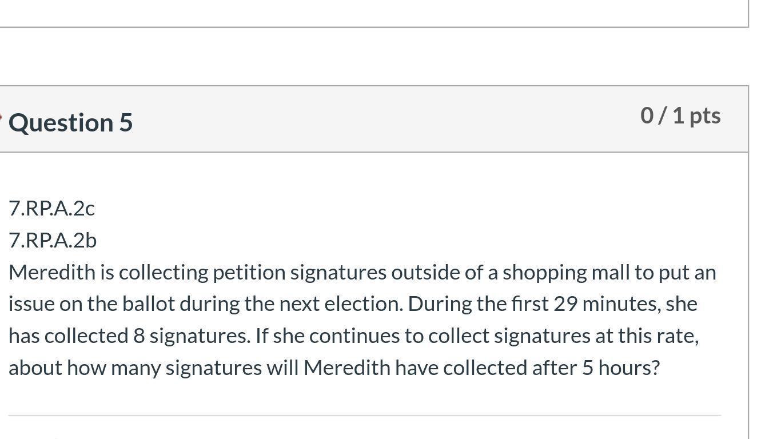
Task: Click the red incorrect-answer marker beside Question 5
Action: (1, 118)
